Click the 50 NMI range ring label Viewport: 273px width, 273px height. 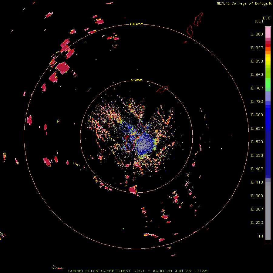pos(136,80)
